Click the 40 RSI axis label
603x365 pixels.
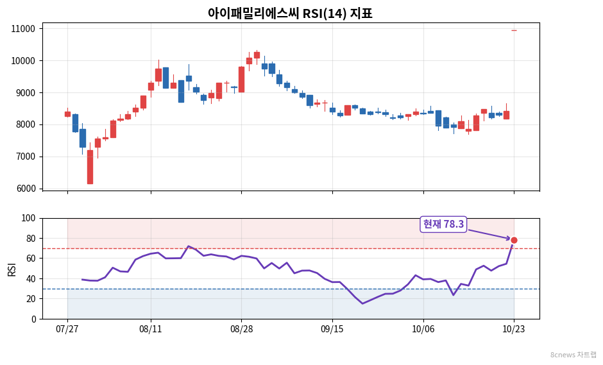pyautogui.click(x=31, y=279)
